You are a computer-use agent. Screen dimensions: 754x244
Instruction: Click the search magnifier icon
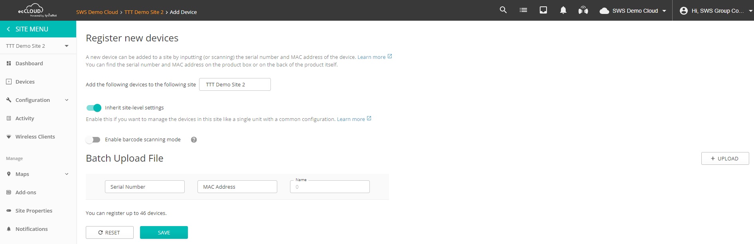click(x=503, y=10)
